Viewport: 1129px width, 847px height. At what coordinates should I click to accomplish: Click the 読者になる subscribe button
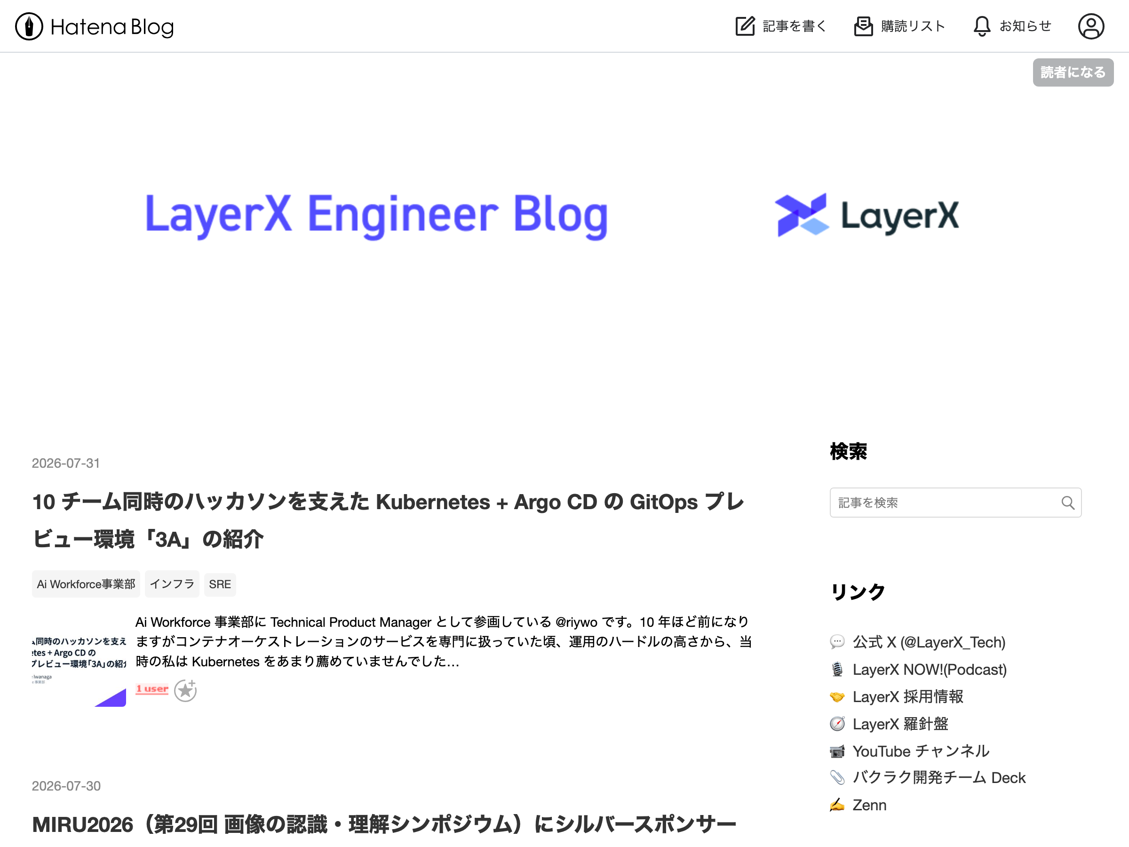[1073, 72]
